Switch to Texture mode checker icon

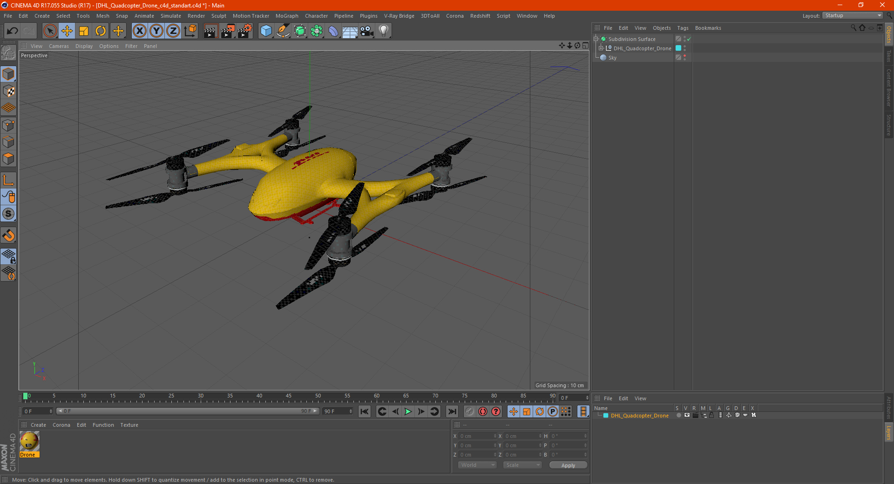tap(8, 91)
